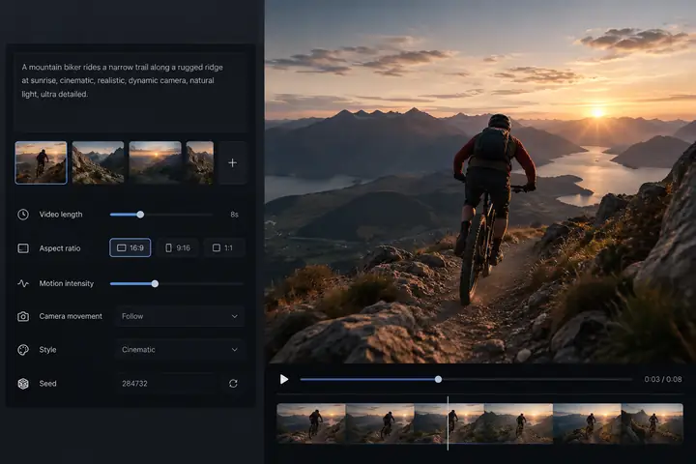Click the Motion intensity label
This screenshot has width=696, height=464.
(x=67, y=283)
